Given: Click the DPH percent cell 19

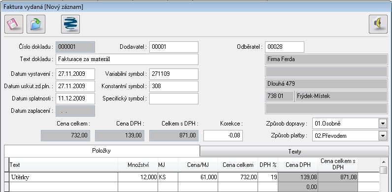Looking at the screenshot, I should [x=268, y=177].
